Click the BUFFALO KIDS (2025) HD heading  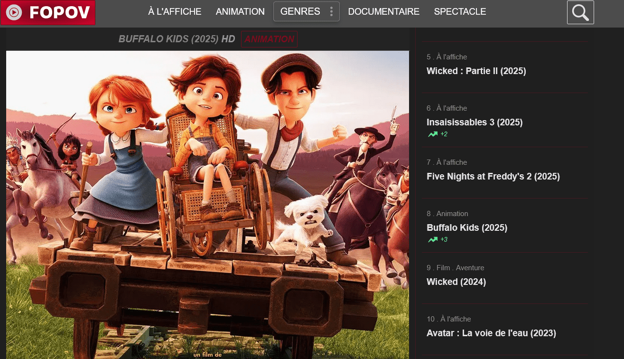point(177,39)
